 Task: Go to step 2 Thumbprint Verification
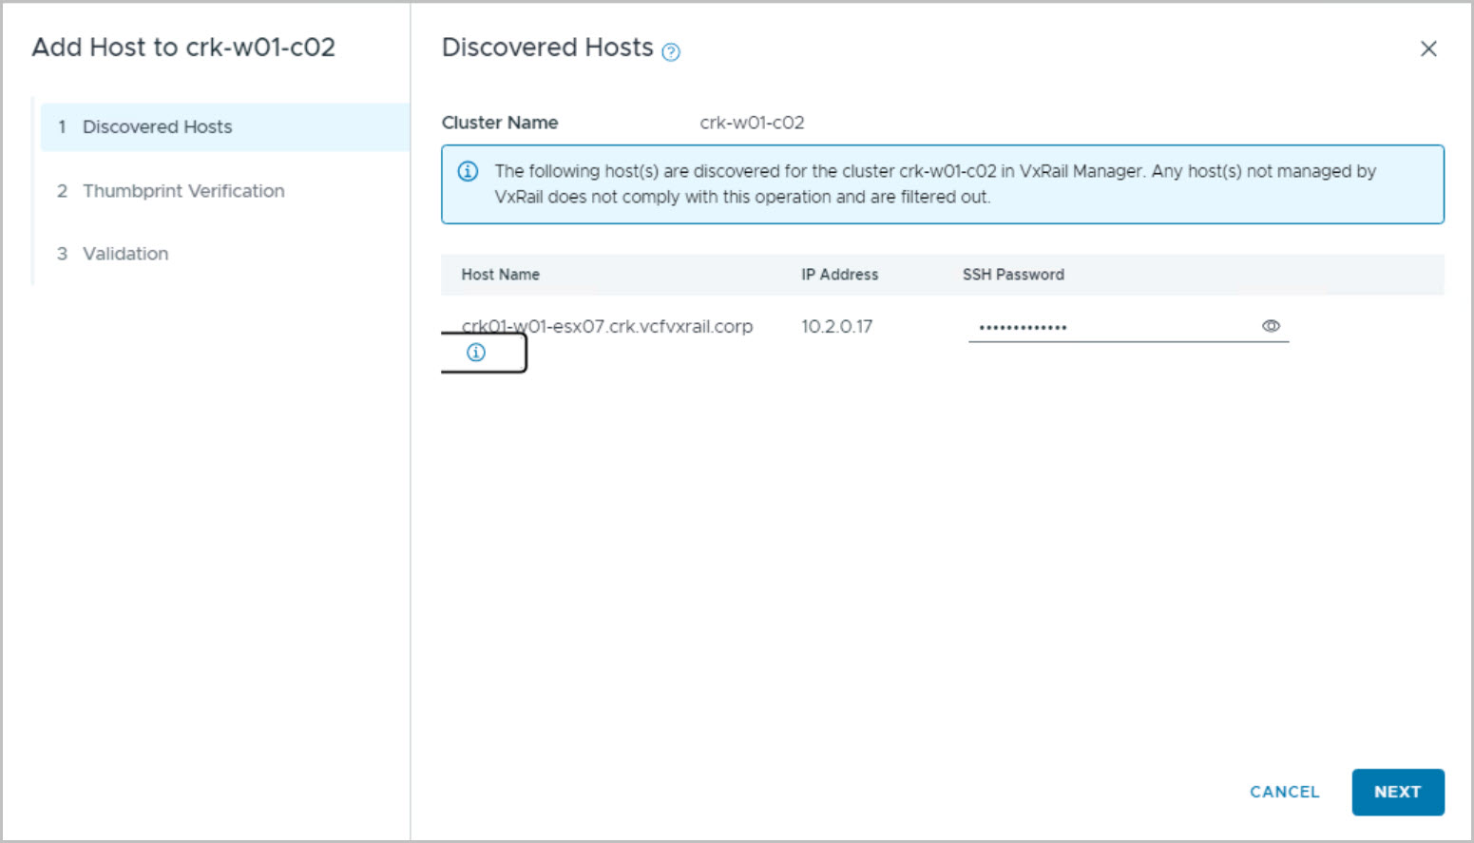182,191
